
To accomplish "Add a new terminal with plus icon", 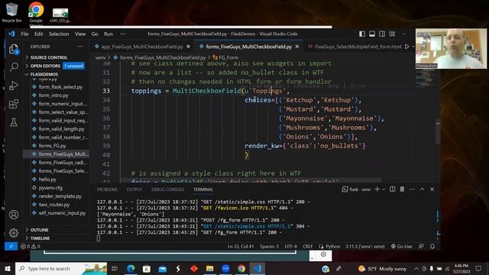I will [377, 189].
